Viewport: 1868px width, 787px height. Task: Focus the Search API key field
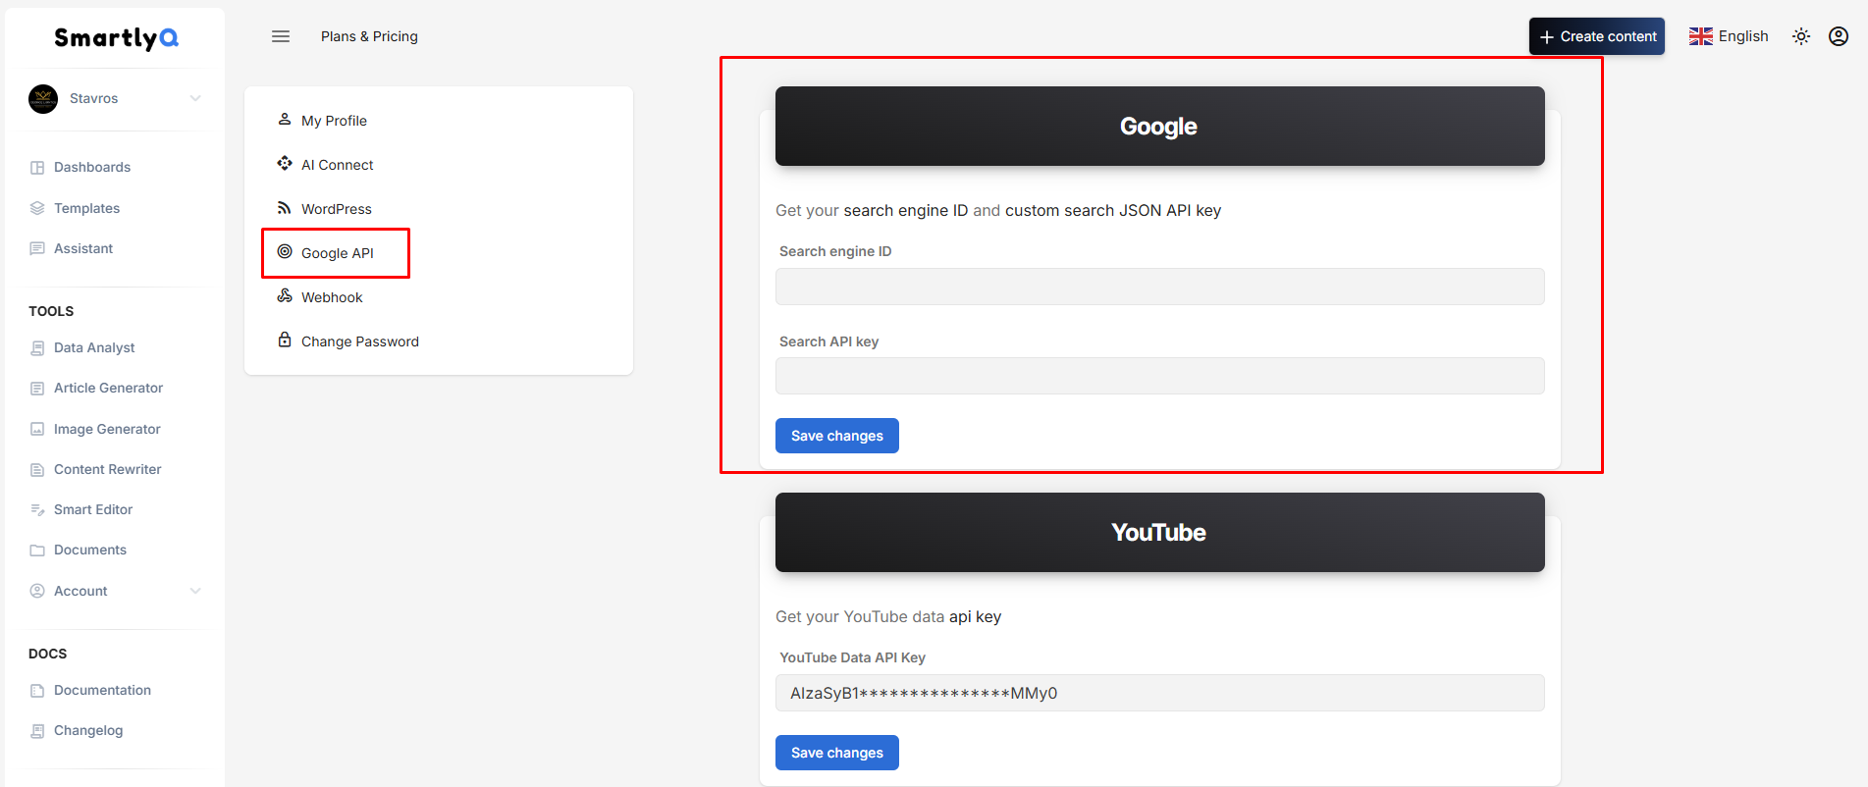[x=1160, y=376]
